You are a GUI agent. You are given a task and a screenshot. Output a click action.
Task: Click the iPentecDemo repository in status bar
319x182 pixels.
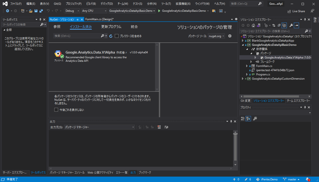tap(267, 179)
